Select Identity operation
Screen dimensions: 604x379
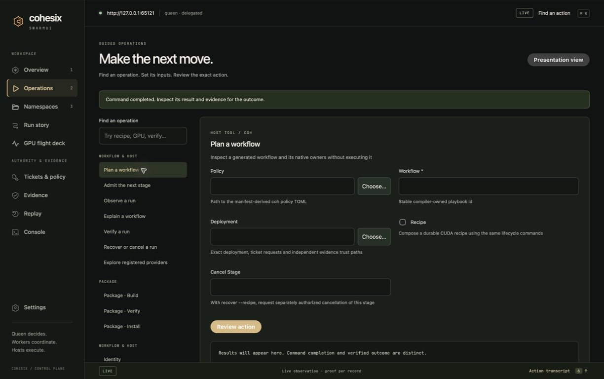pos(143,359)
